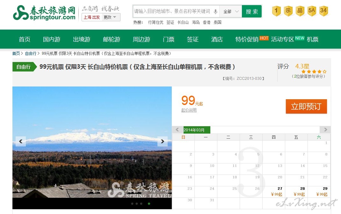Open the 周边游 menu
The height and width of the screenshot is (214, 341).
(141, 39)
